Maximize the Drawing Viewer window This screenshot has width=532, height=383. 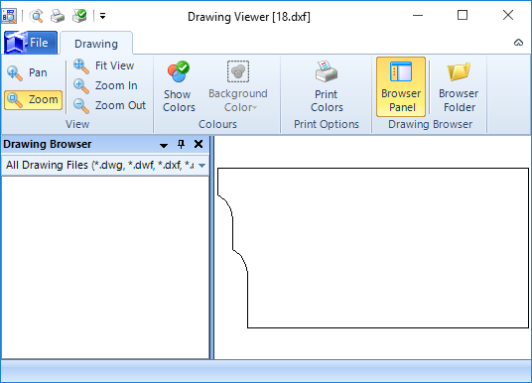(x=463, y=15)
